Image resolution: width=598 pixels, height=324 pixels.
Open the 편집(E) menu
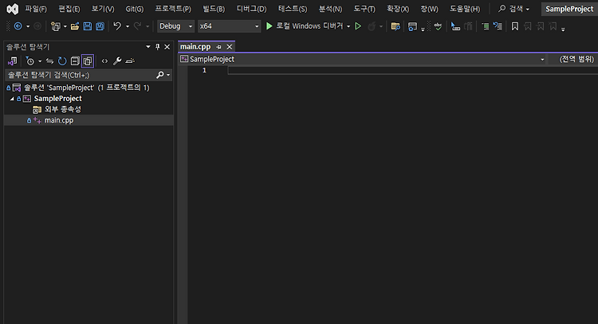pos(69,9)
